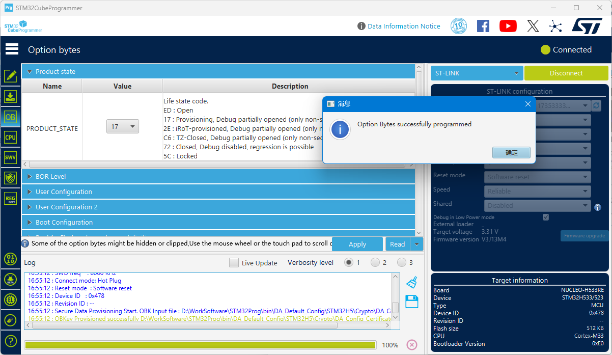The height and width of the screenshot is (355, 612).
Task: Click the 100% progress bar
Action: pos(200,345)
